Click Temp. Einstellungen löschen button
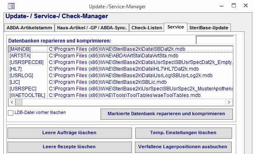The height and width of the screenshot is (154, 254). (184, 133)
